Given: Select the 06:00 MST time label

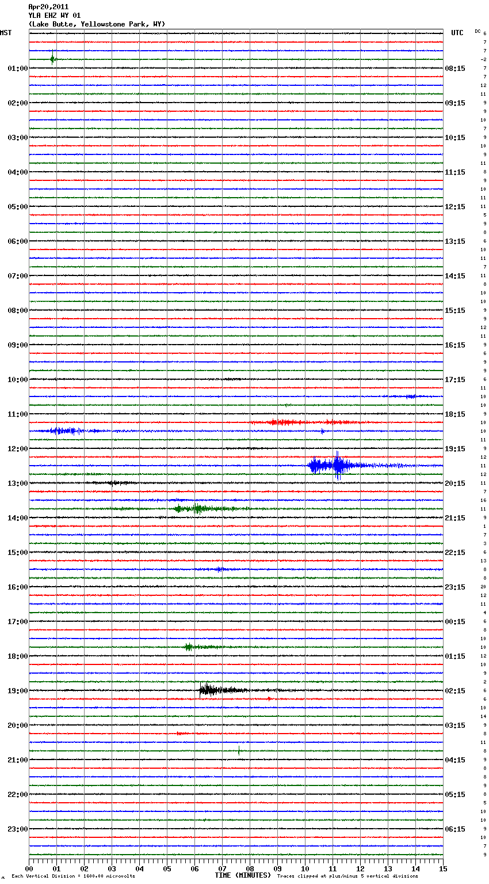Looking at the screenshot, I should tap(18, 241).
